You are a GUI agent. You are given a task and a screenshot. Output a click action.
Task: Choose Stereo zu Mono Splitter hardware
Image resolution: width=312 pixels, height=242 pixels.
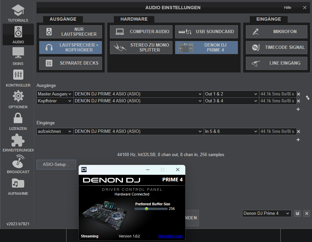pyautogui.click(x=141, y=48)
